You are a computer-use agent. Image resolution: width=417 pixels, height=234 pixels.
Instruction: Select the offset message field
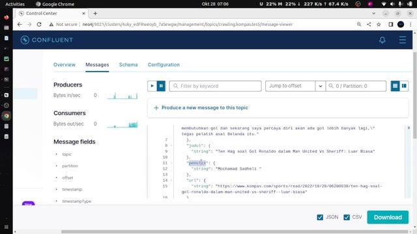(x=68, y=177)
